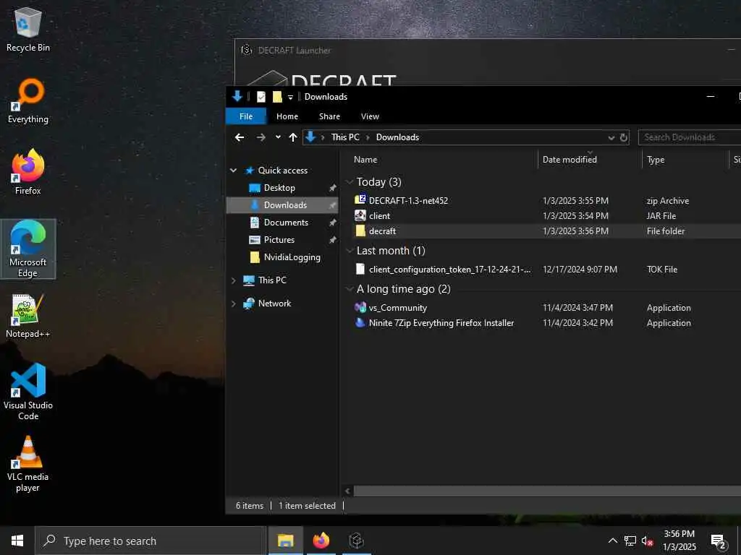Click This PC in the address bar breadcrumb
This screenshot has width=741, height=555.
[345, 137]
